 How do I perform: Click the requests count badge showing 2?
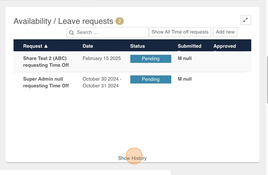120,21
